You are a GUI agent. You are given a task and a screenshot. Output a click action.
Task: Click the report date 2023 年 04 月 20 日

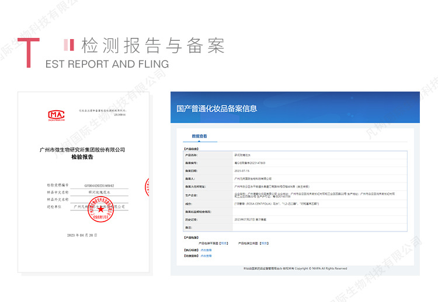point(82,236)
